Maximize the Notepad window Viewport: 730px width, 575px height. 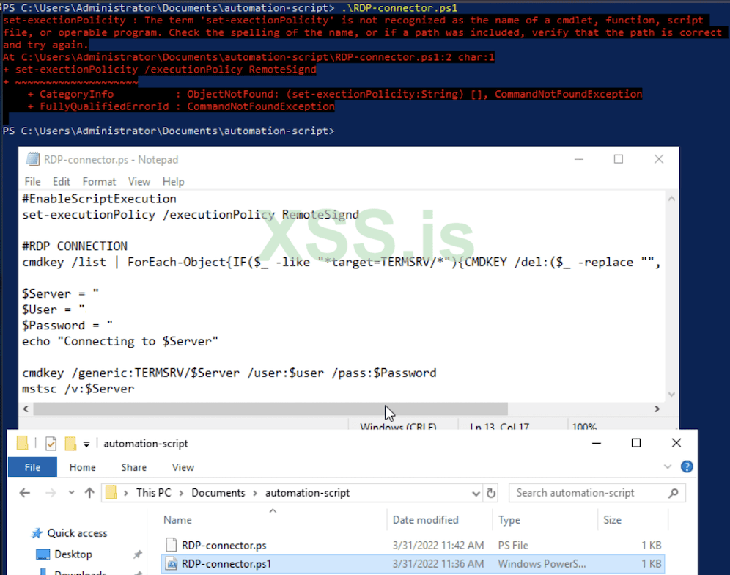[619, 159]
